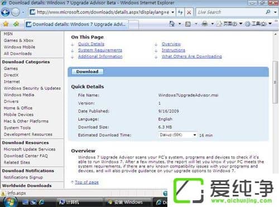
Task: Launch Internet Explorer from quick launch
Action: tap(42, 202)
